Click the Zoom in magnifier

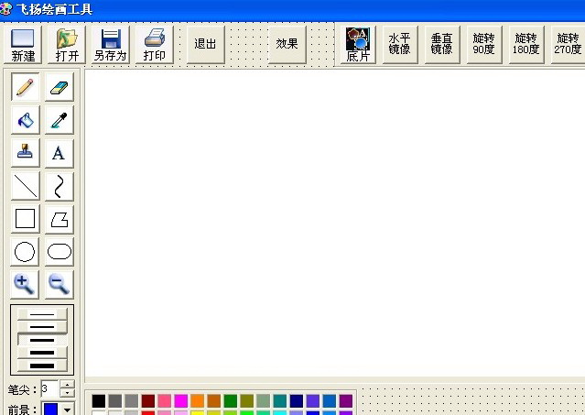(x=25, y=284)
